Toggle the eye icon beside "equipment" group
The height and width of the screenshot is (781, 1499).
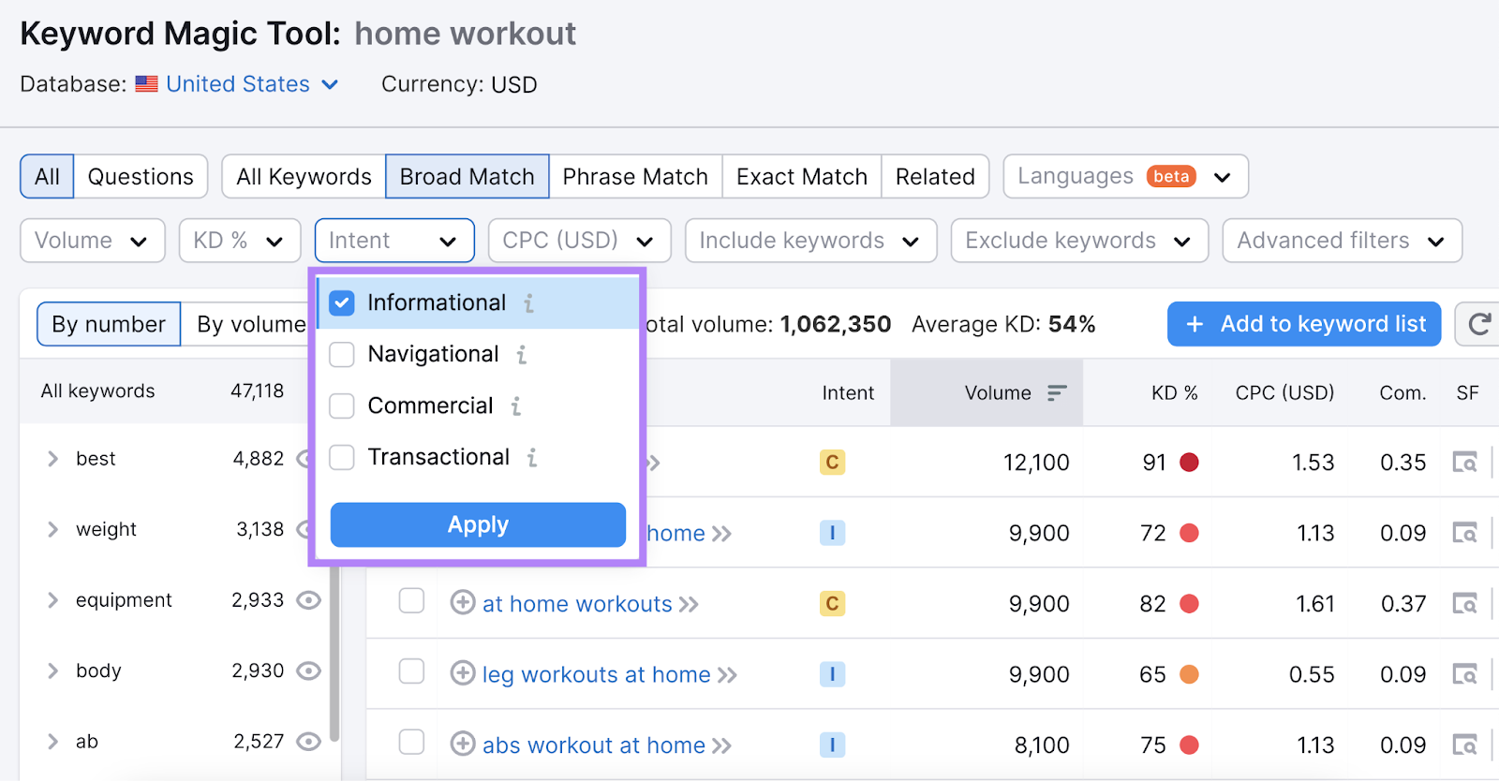coord(309,599)
